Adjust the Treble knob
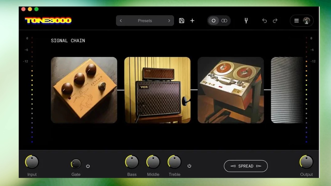Viewport: 331px width, 186px height. pos(175,162)
